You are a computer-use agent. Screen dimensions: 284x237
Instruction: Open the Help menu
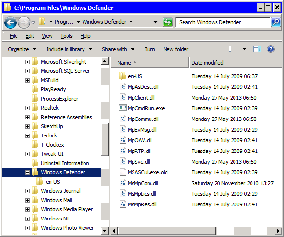click(x=85, y=36)
